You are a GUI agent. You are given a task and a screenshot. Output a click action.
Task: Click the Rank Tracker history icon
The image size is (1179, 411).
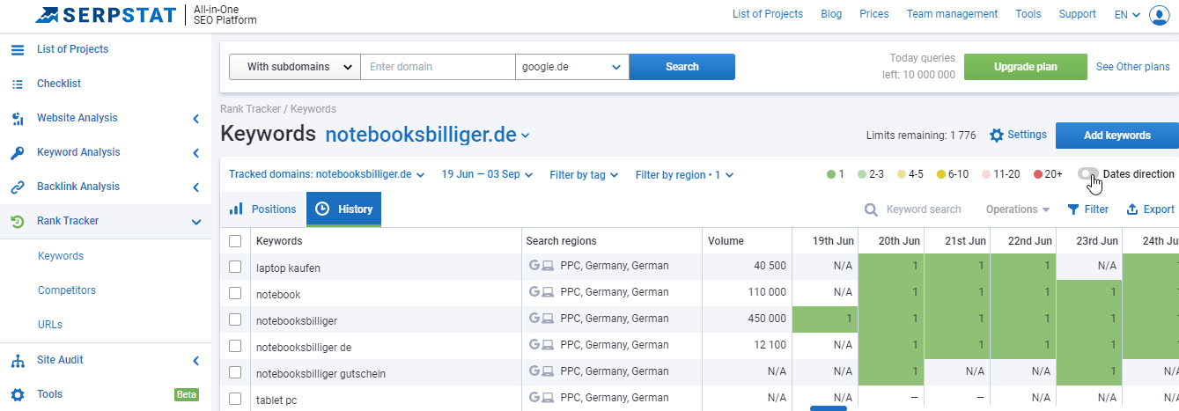pyautogui.click(x=18, y=221)
